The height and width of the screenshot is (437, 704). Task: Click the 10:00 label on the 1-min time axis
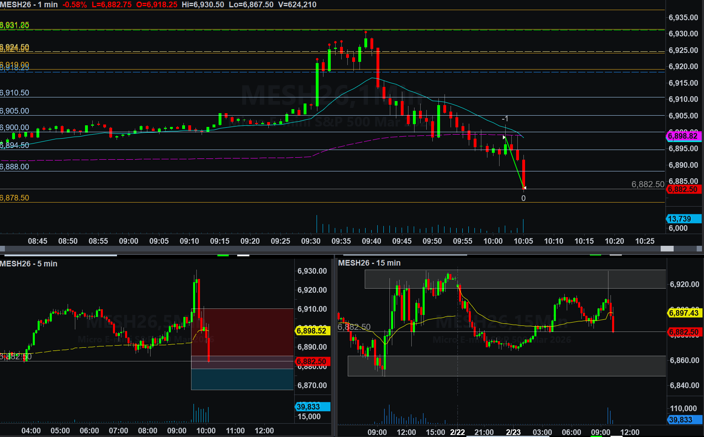(493, 241)
